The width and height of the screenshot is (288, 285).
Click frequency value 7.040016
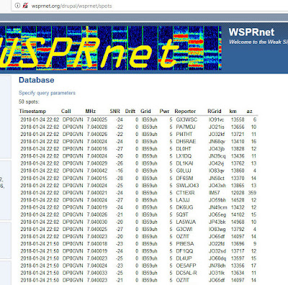[x=97, y=149]
